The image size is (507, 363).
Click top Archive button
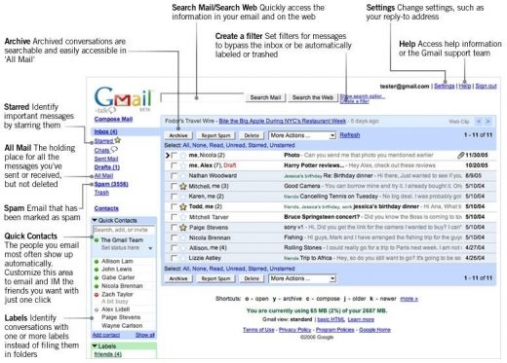(178, 135)
